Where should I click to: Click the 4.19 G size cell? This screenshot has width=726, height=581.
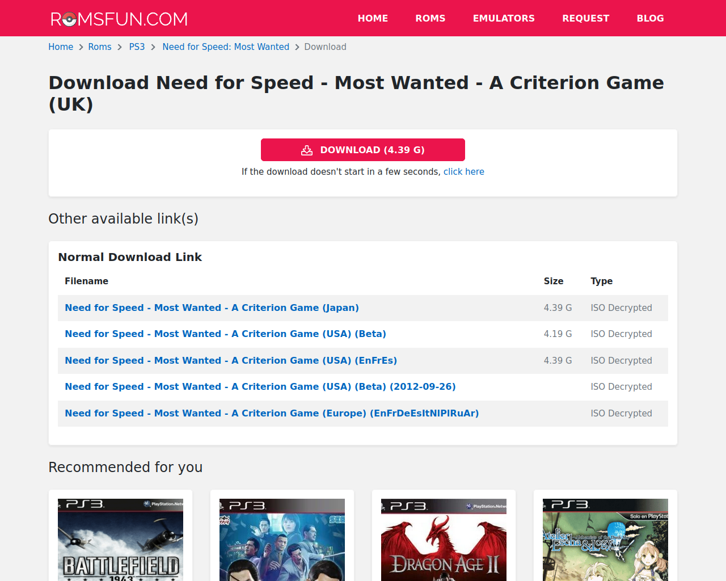558,334
